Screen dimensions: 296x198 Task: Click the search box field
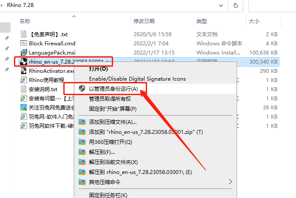point(272,6)
